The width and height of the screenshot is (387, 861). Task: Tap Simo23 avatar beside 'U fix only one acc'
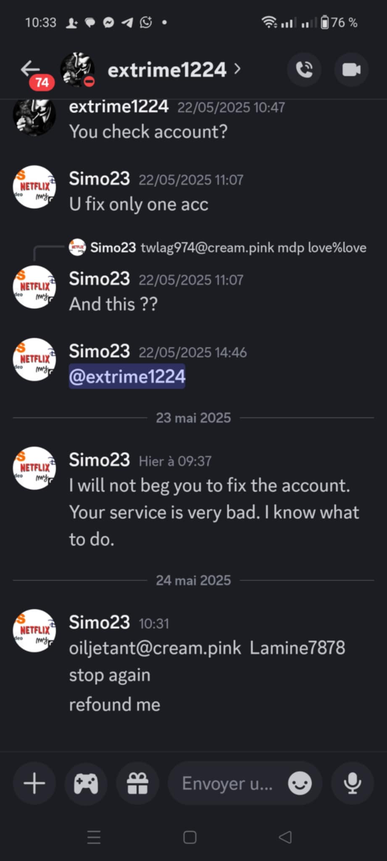click(x=34, y=187)
